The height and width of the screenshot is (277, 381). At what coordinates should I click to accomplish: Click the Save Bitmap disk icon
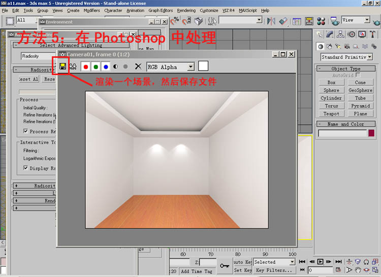[63, 66]
